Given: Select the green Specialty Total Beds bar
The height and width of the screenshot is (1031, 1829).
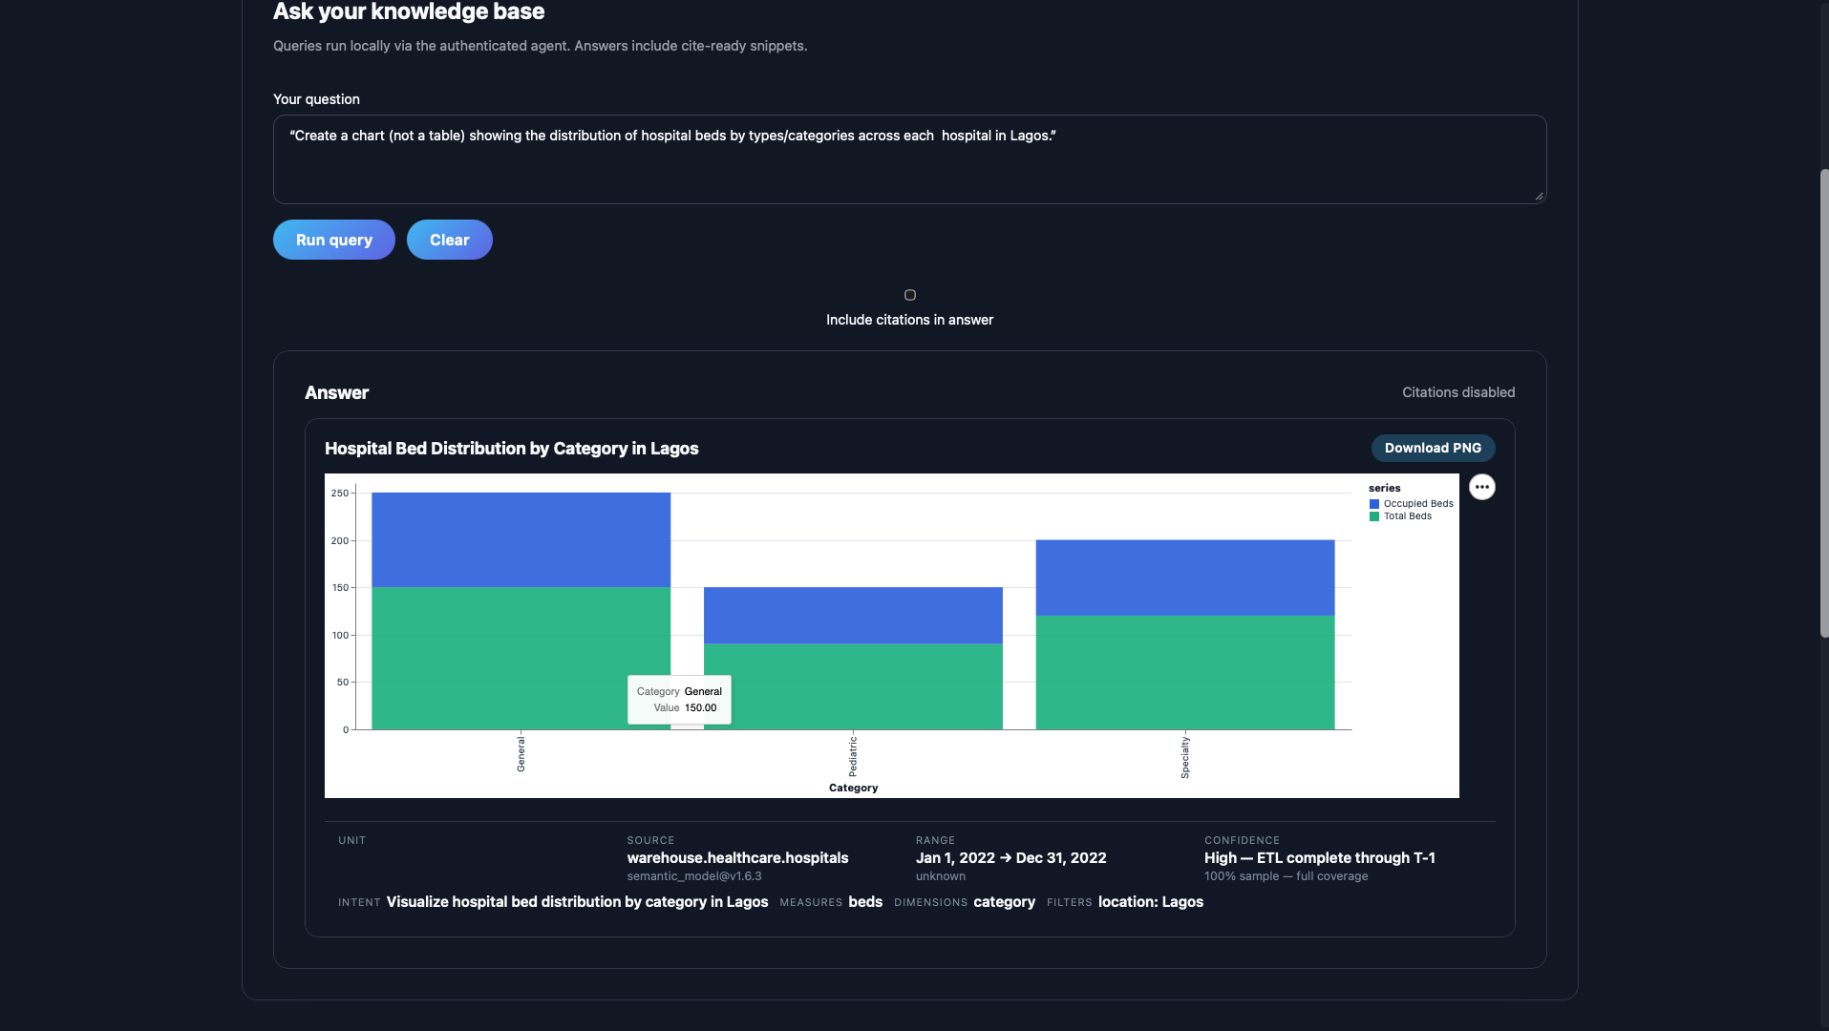Looking at the screenshot, I should [x=1184, y=673].
